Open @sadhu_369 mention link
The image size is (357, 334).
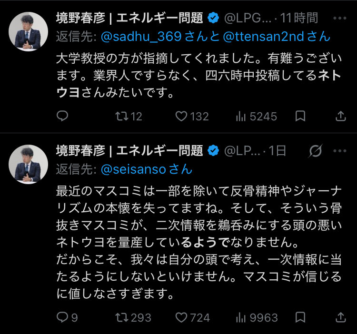point(129,37)
